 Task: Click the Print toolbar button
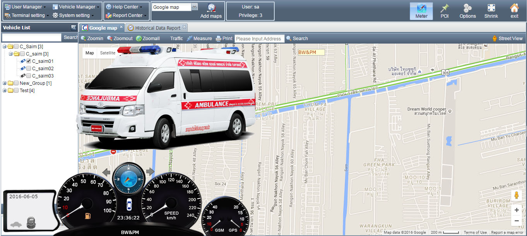click(x=224, y=39)
